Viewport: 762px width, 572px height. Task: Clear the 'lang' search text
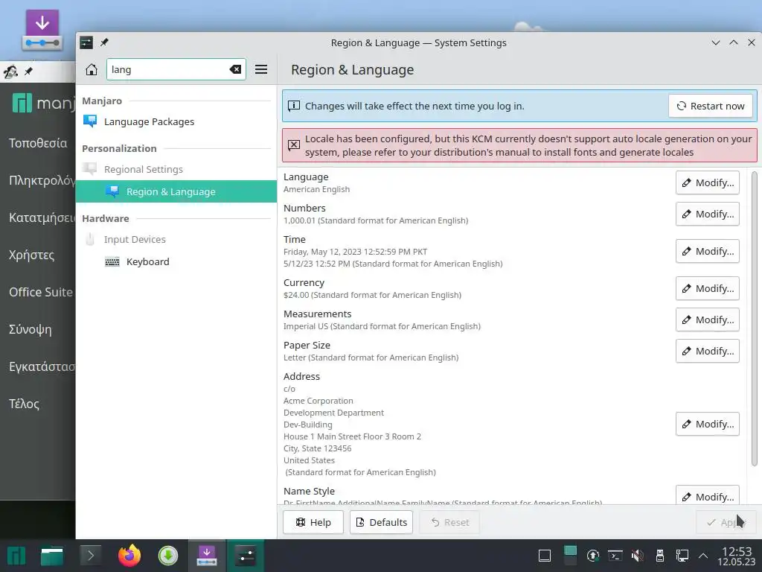point(235,69)
